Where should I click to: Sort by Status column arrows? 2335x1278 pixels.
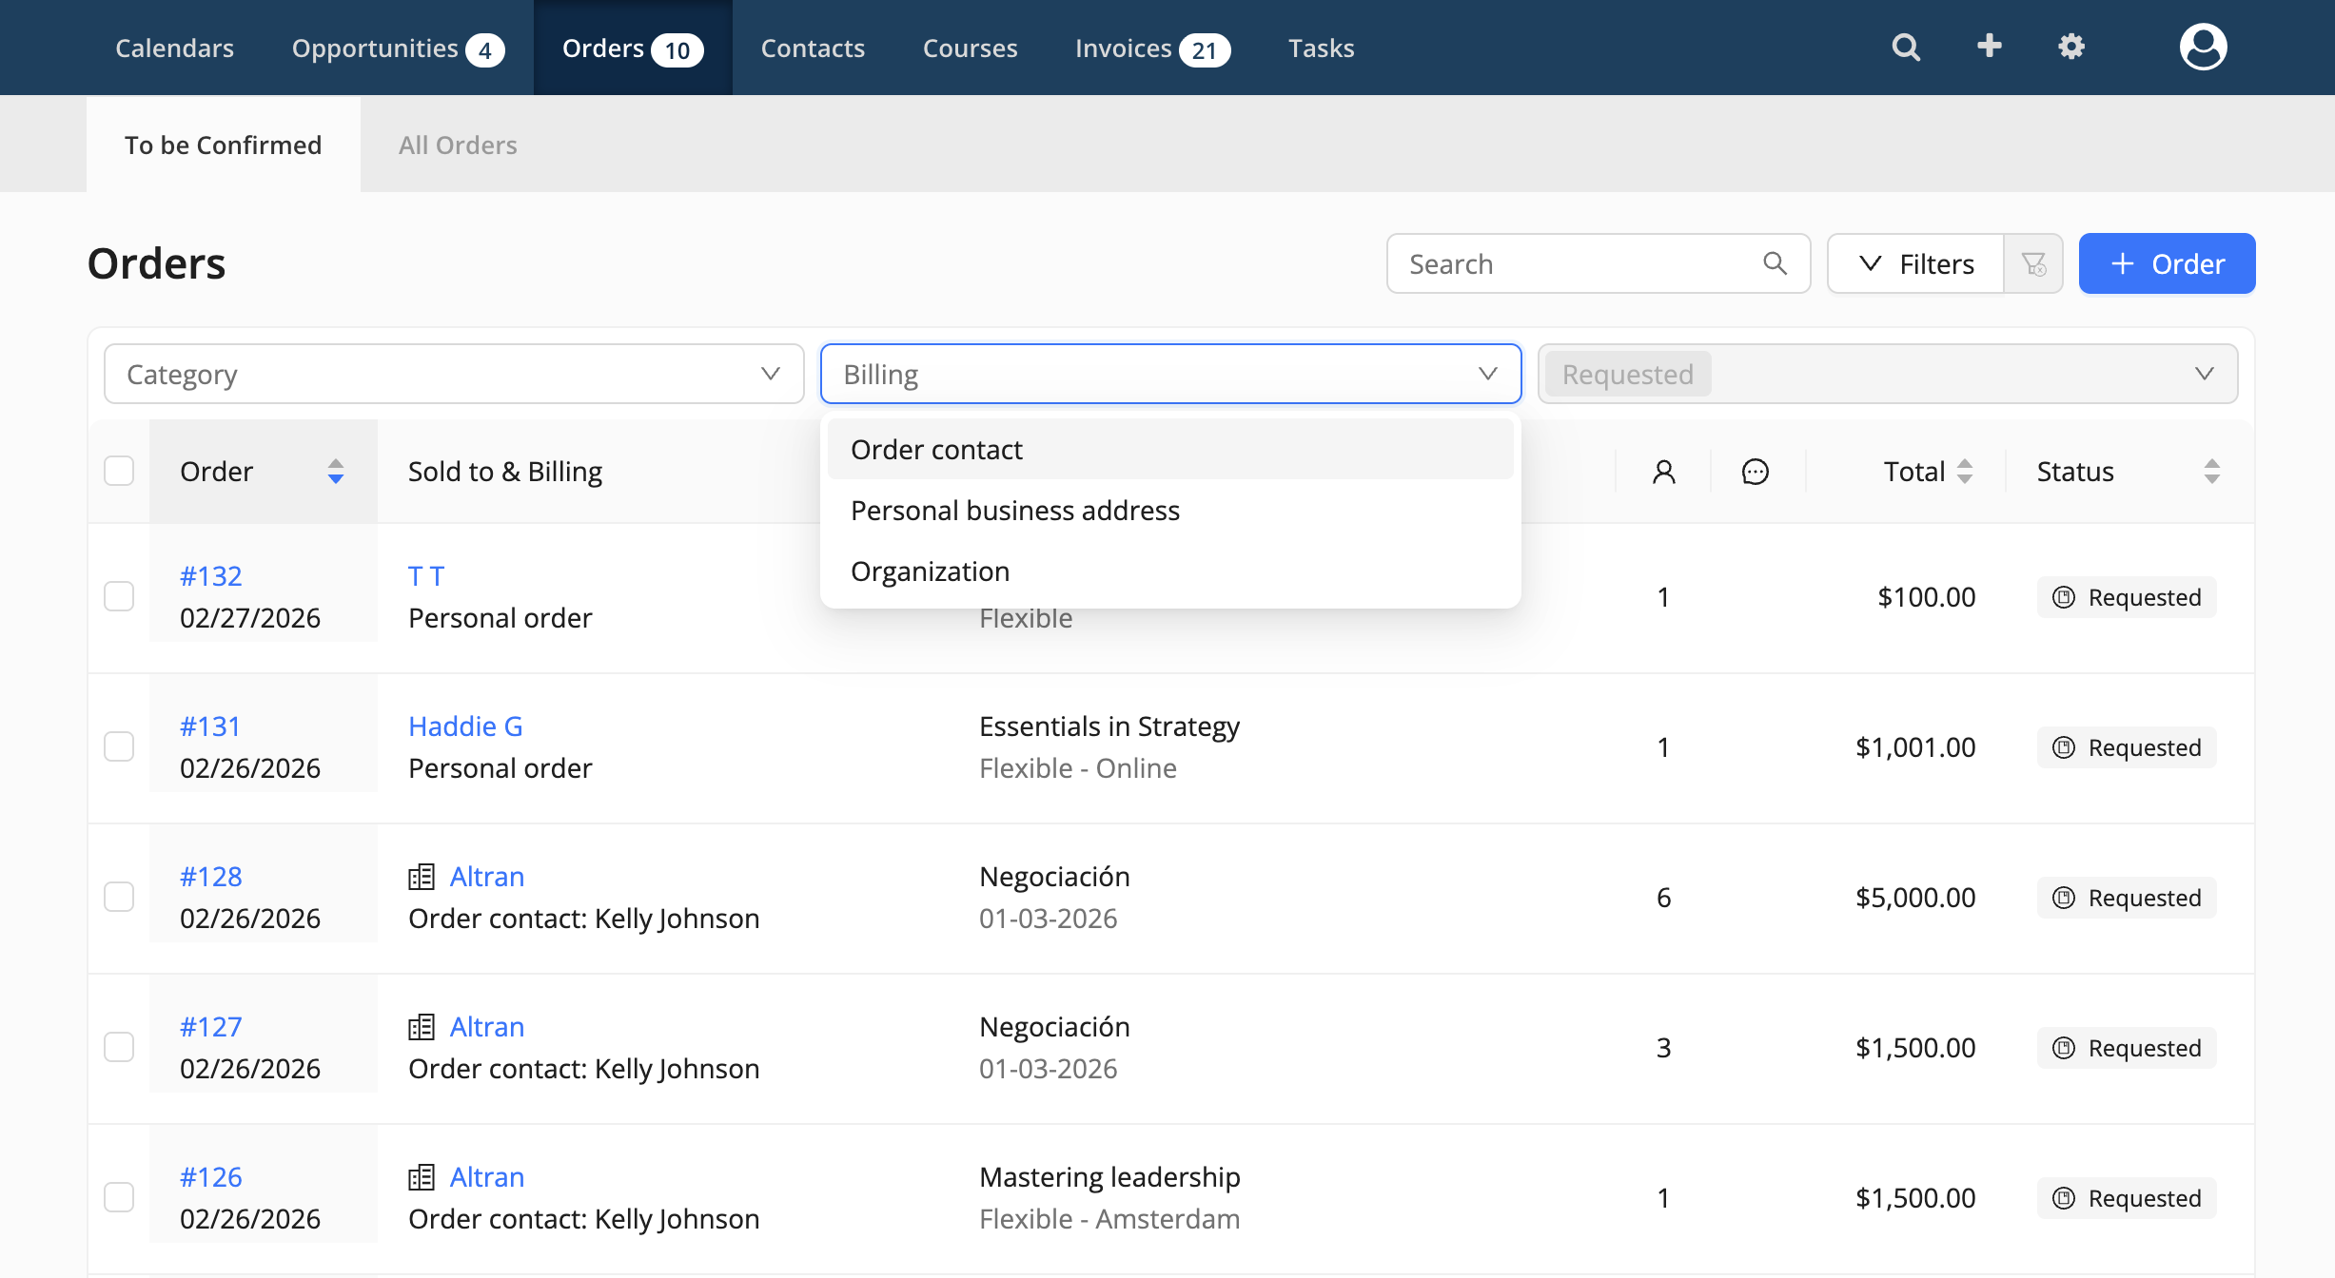click(x=2212, y=472)
